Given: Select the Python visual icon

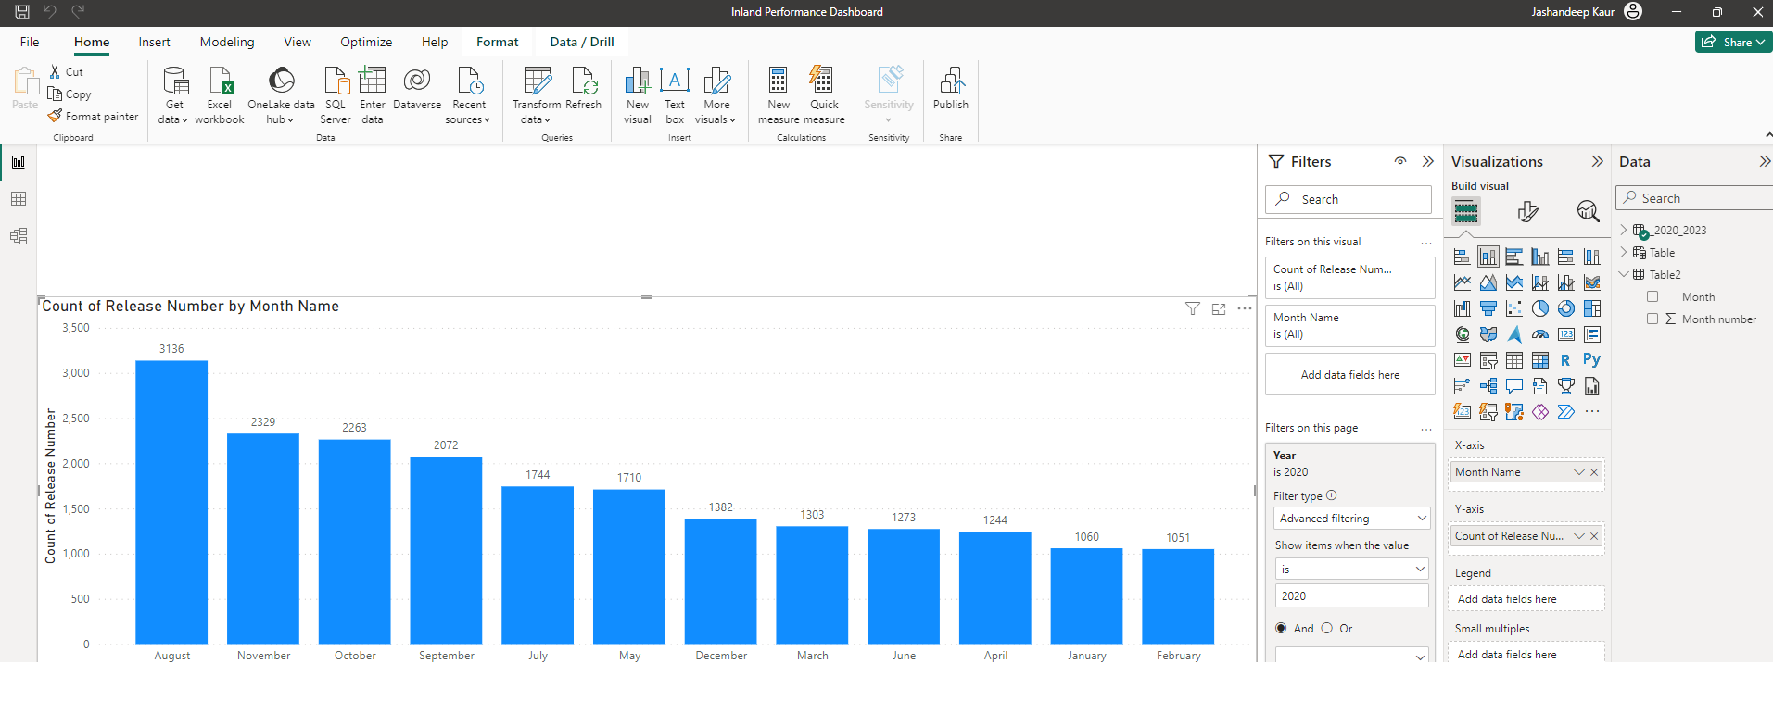Looking at the screenshot, I should [x=1592, y=360].
